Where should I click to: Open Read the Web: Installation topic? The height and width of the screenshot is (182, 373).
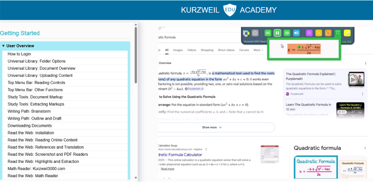pyautogui.click(x=65, y=133)
